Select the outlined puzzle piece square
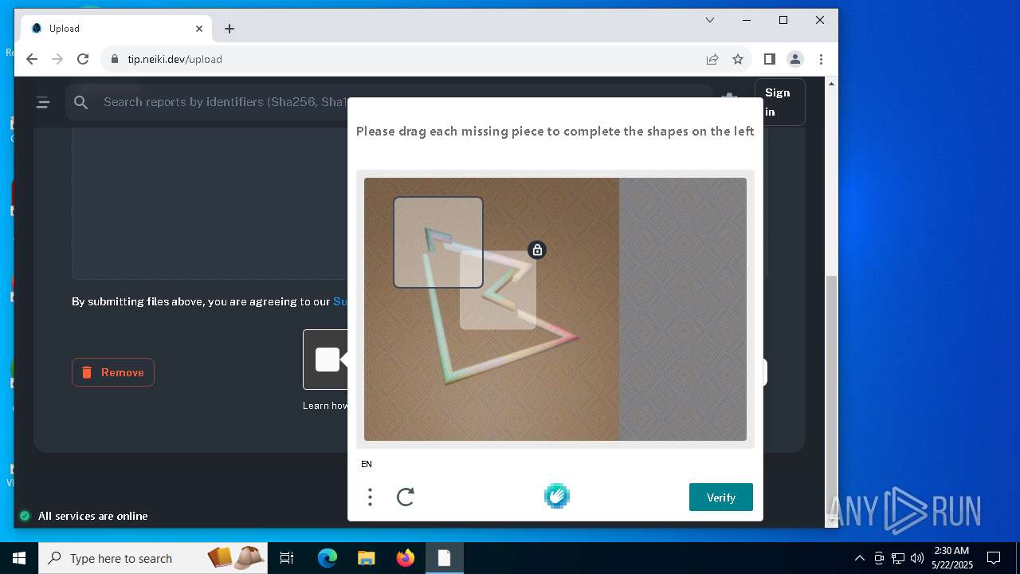Screen dimensions: 1020x574 438,242
